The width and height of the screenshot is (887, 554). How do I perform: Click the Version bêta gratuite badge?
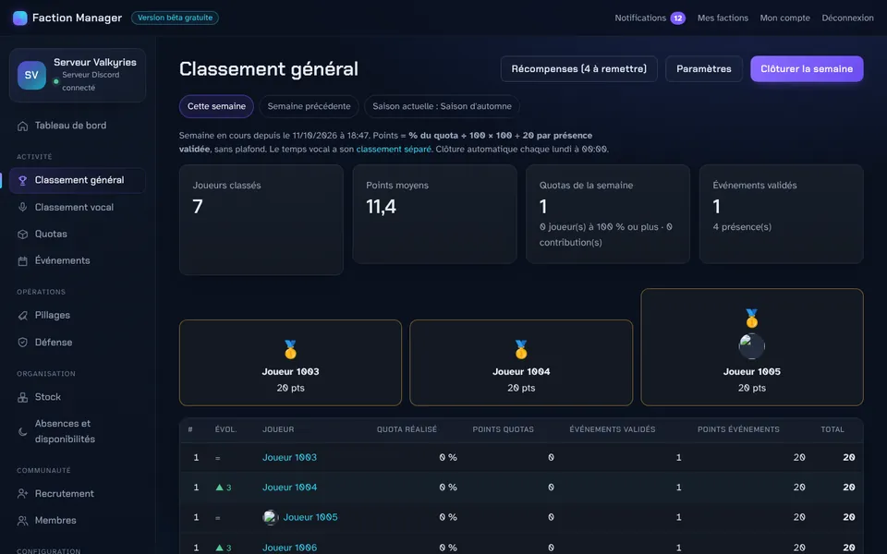click(x=175, y=18)
